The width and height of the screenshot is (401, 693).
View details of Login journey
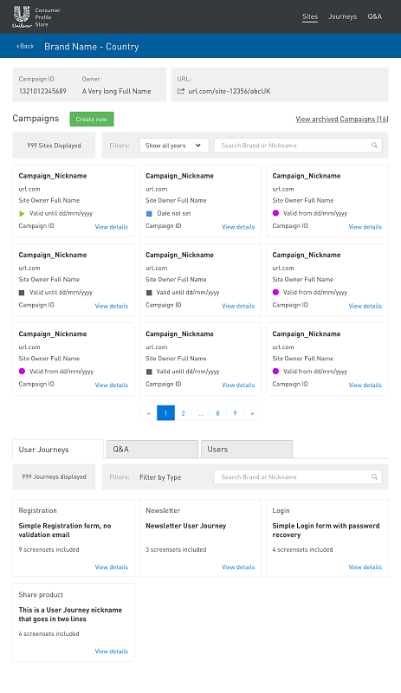[365, 567]
